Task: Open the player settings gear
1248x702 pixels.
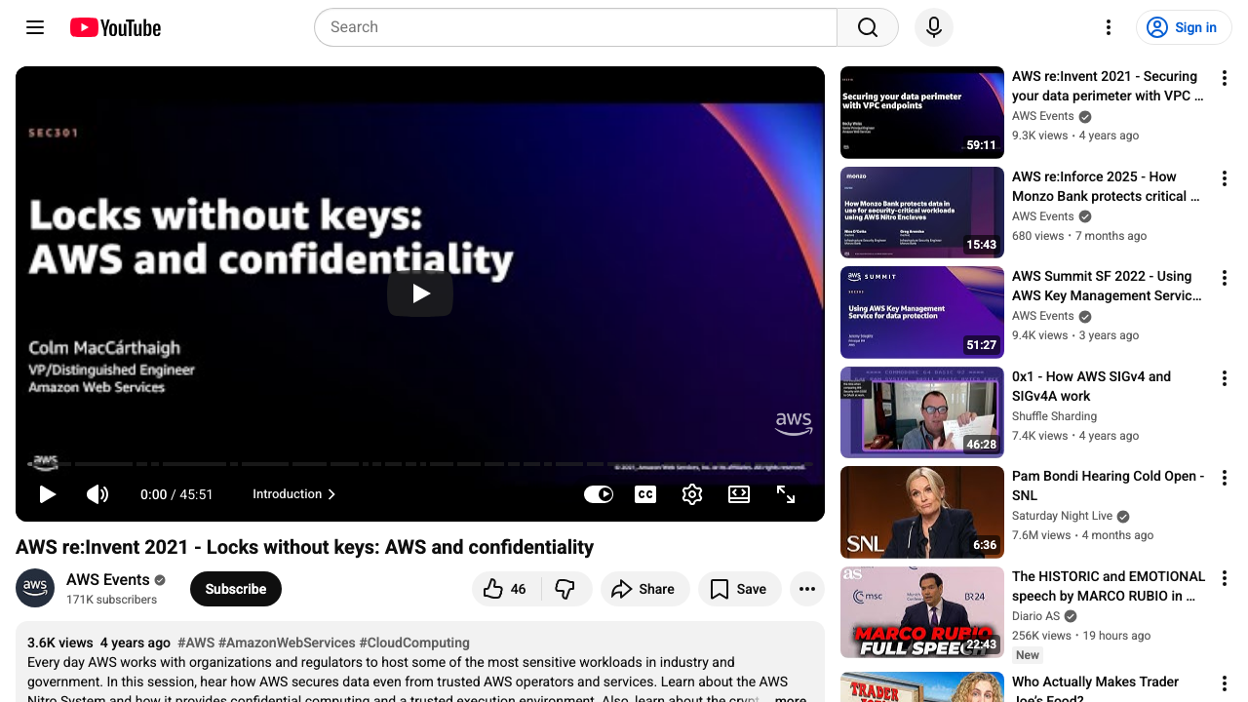Action: pyautogui.click(x=692, y=494)
